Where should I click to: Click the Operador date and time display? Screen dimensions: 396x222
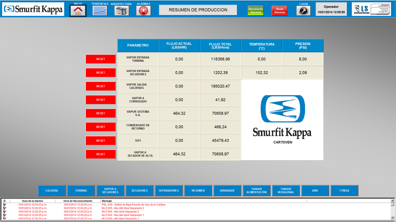click(x=331, y=9)
